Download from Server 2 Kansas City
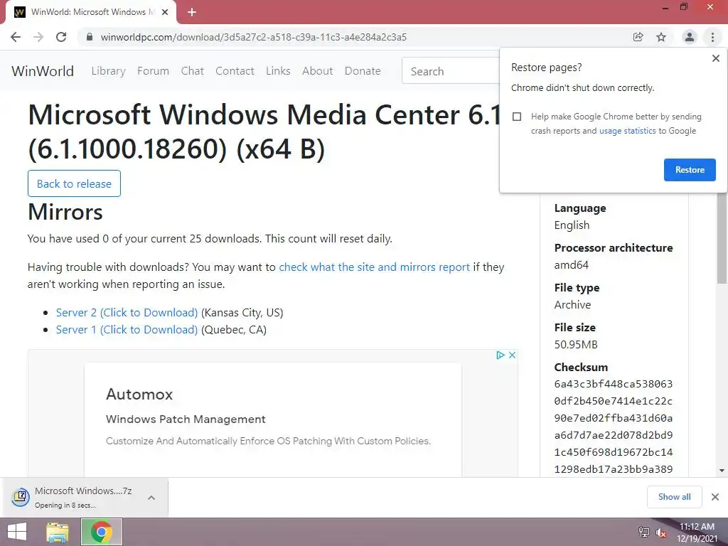 pyautogui.click(x=127, y=313)
